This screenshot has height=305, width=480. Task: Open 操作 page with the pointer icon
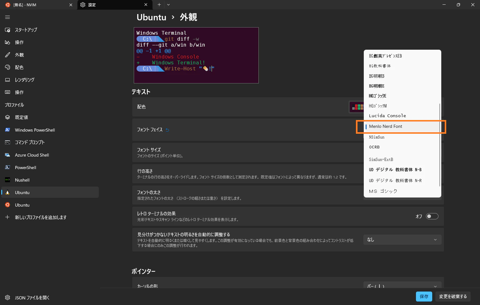pyautogui.click(x=50, y=42)
